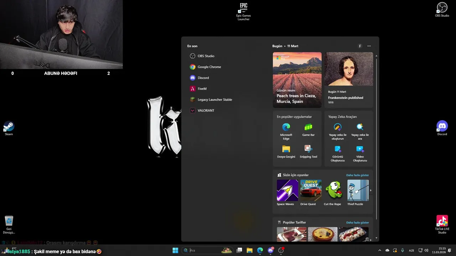Open the notifications bell icon
The width and height of the screenshot is (456, 256).
pyautogui.click(x=450, y=250)
